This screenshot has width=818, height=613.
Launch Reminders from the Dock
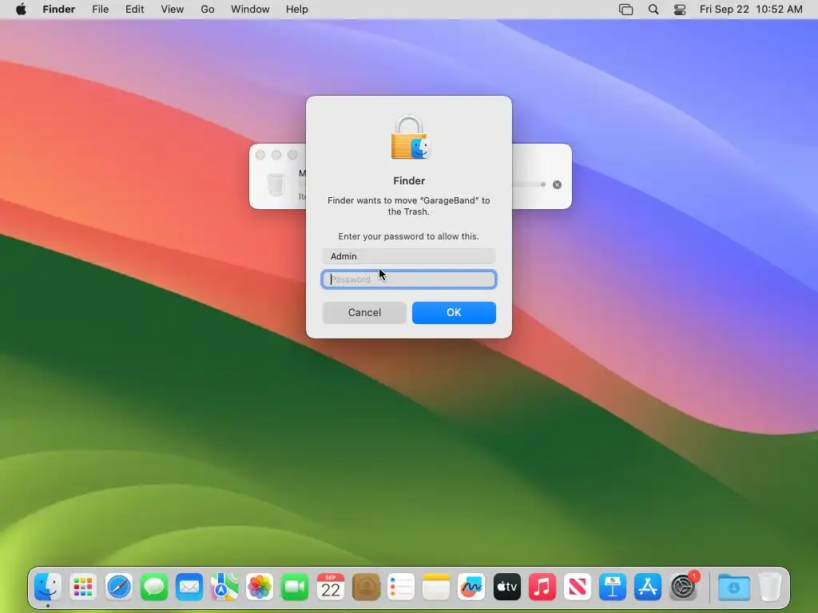401,587
